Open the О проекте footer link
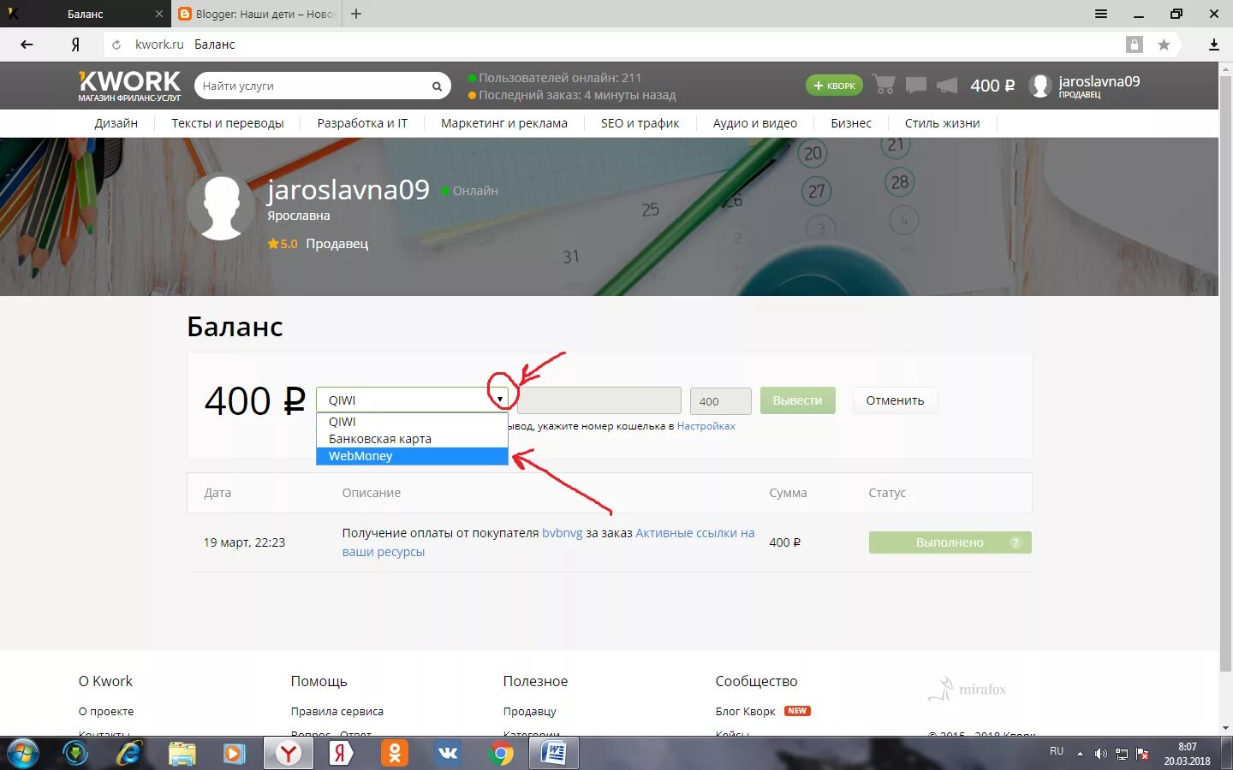 [x=106, y=711]
